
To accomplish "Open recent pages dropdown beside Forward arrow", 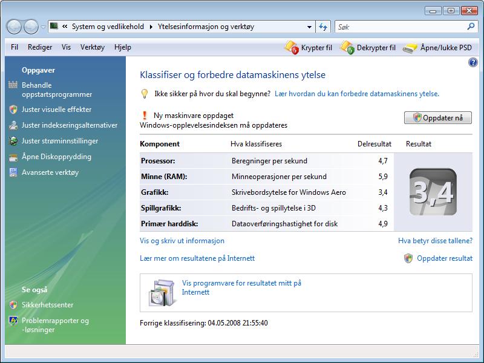I will click(x=43, y=27).
